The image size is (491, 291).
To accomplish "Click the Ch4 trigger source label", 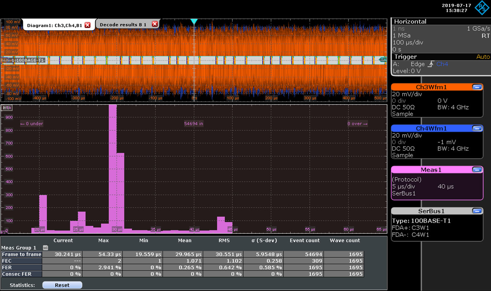I will pyautogui.click(x=442, y=64).
